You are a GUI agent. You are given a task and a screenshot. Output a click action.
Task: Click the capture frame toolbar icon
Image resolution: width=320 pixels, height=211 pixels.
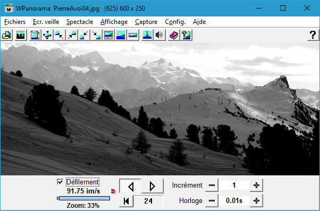tap(35, 35)
